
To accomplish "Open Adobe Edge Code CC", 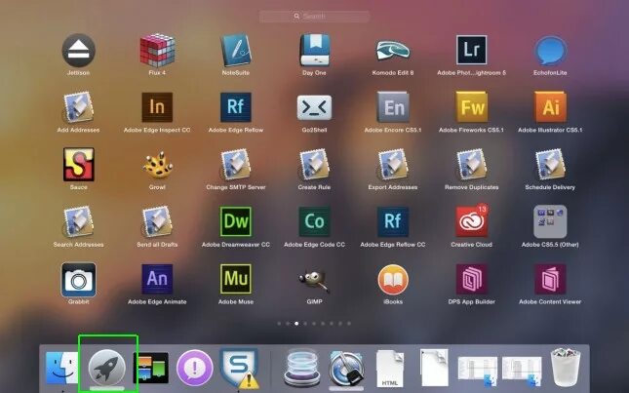I will coord(314,221).
